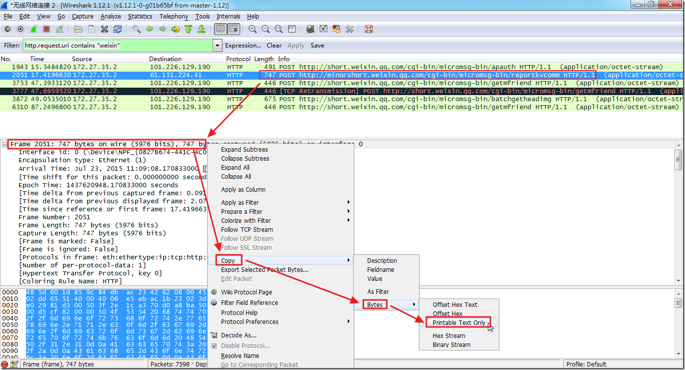The image size is (685, 370).
Task: Open the display filter history dropdown
Action: coord(217,46)
